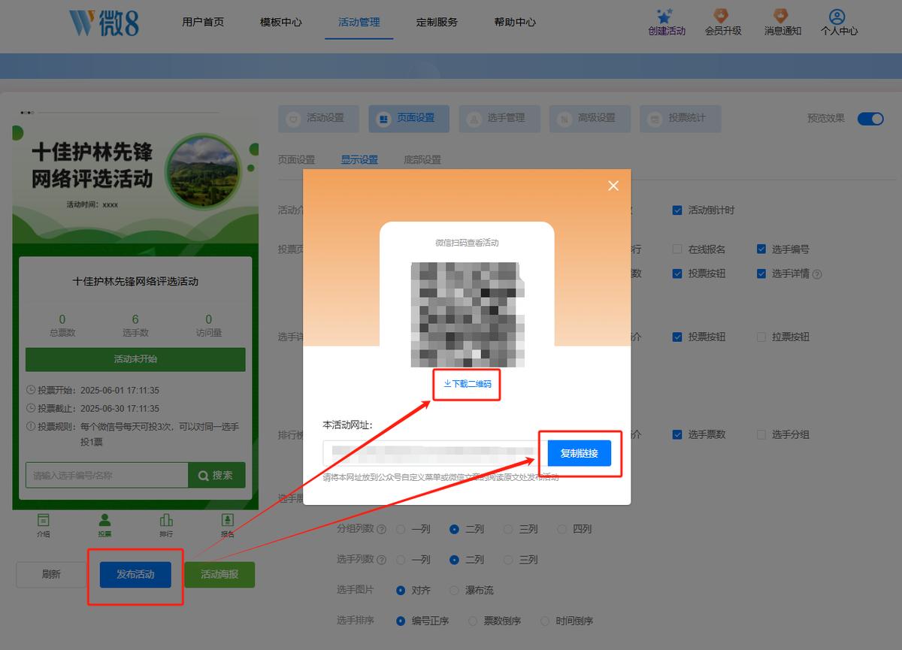Switch to 投票统计 tab
This screenshot has height=650, width=902.
[x=680, y=119]
